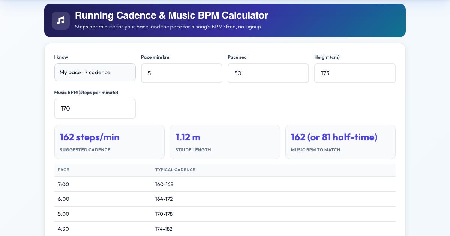Edit the Music BPM field showing 170

tap(95, 109)
